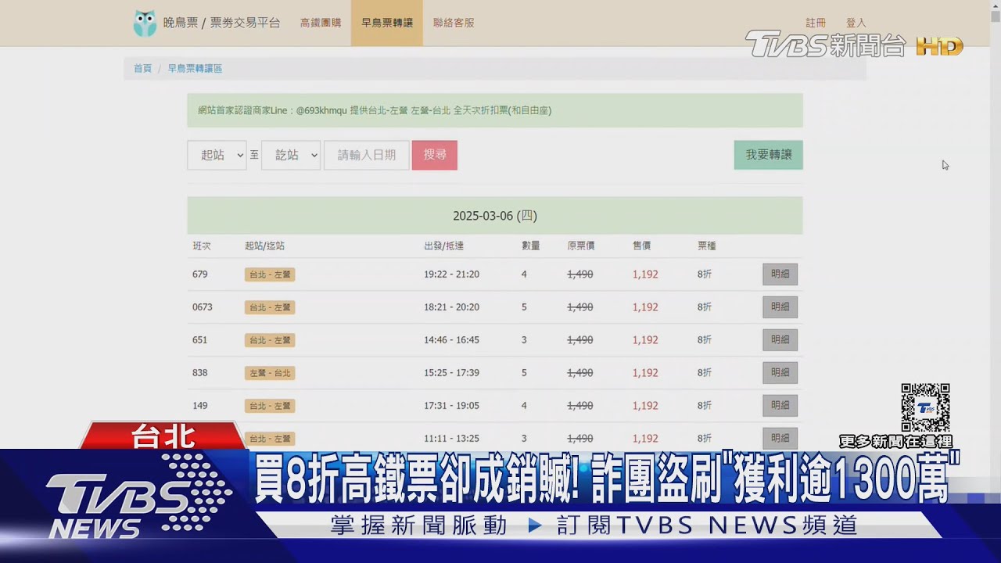
Task: Open 聯絡客服 in the navigation
Action: pos(454,23)
